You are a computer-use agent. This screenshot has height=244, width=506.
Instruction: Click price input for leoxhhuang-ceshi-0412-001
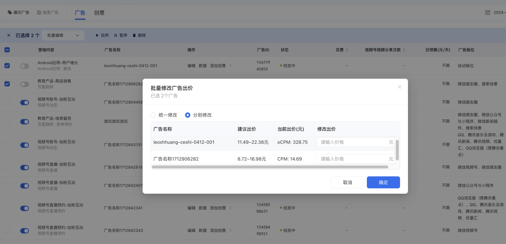pyautogui.click(x=356, y=142)
